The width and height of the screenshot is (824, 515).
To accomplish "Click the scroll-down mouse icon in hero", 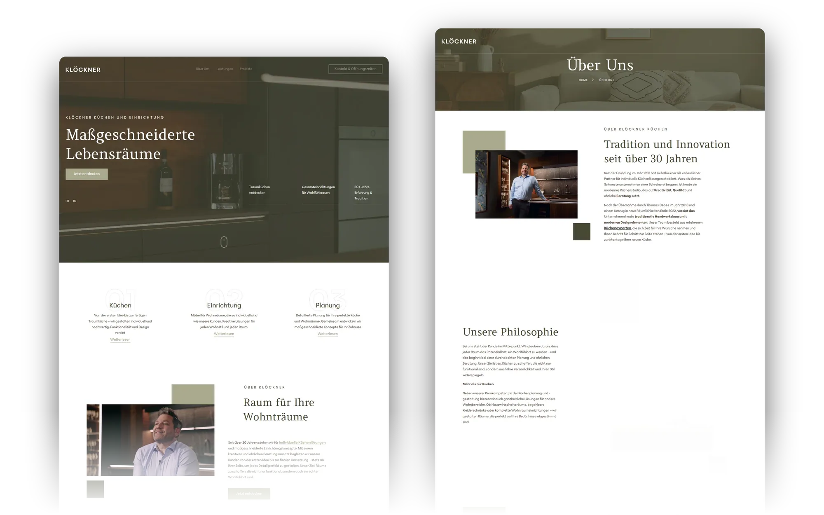I will point(224,242).
